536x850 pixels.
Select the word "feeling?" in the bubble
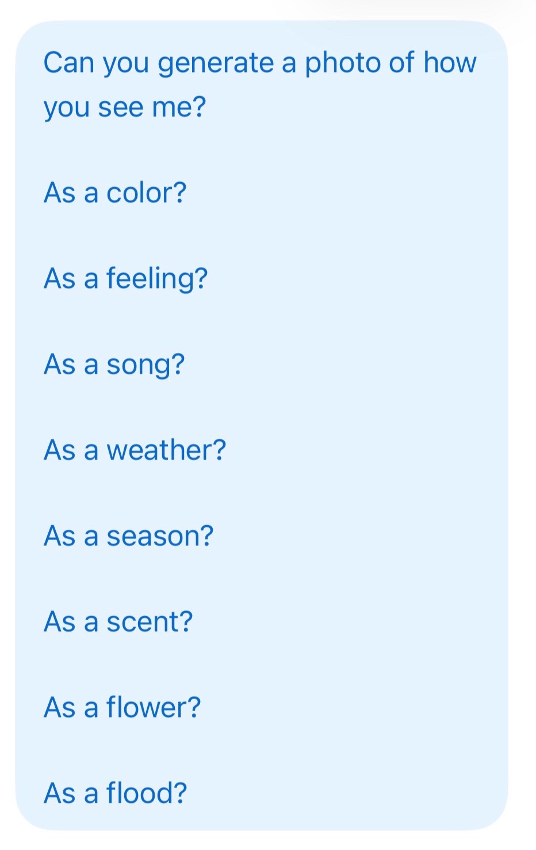coord(157,279)
